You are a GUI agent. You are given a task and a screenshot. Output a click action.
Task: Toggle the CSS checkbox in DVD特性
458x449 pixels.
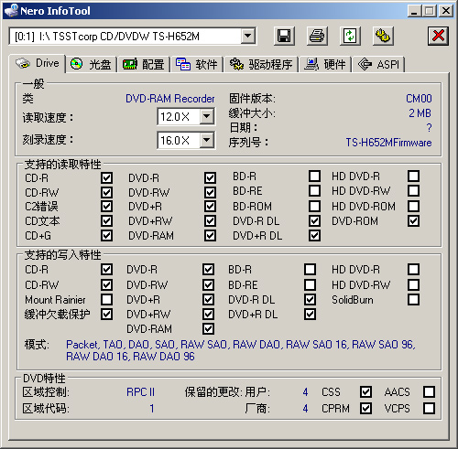coord(365,391)
